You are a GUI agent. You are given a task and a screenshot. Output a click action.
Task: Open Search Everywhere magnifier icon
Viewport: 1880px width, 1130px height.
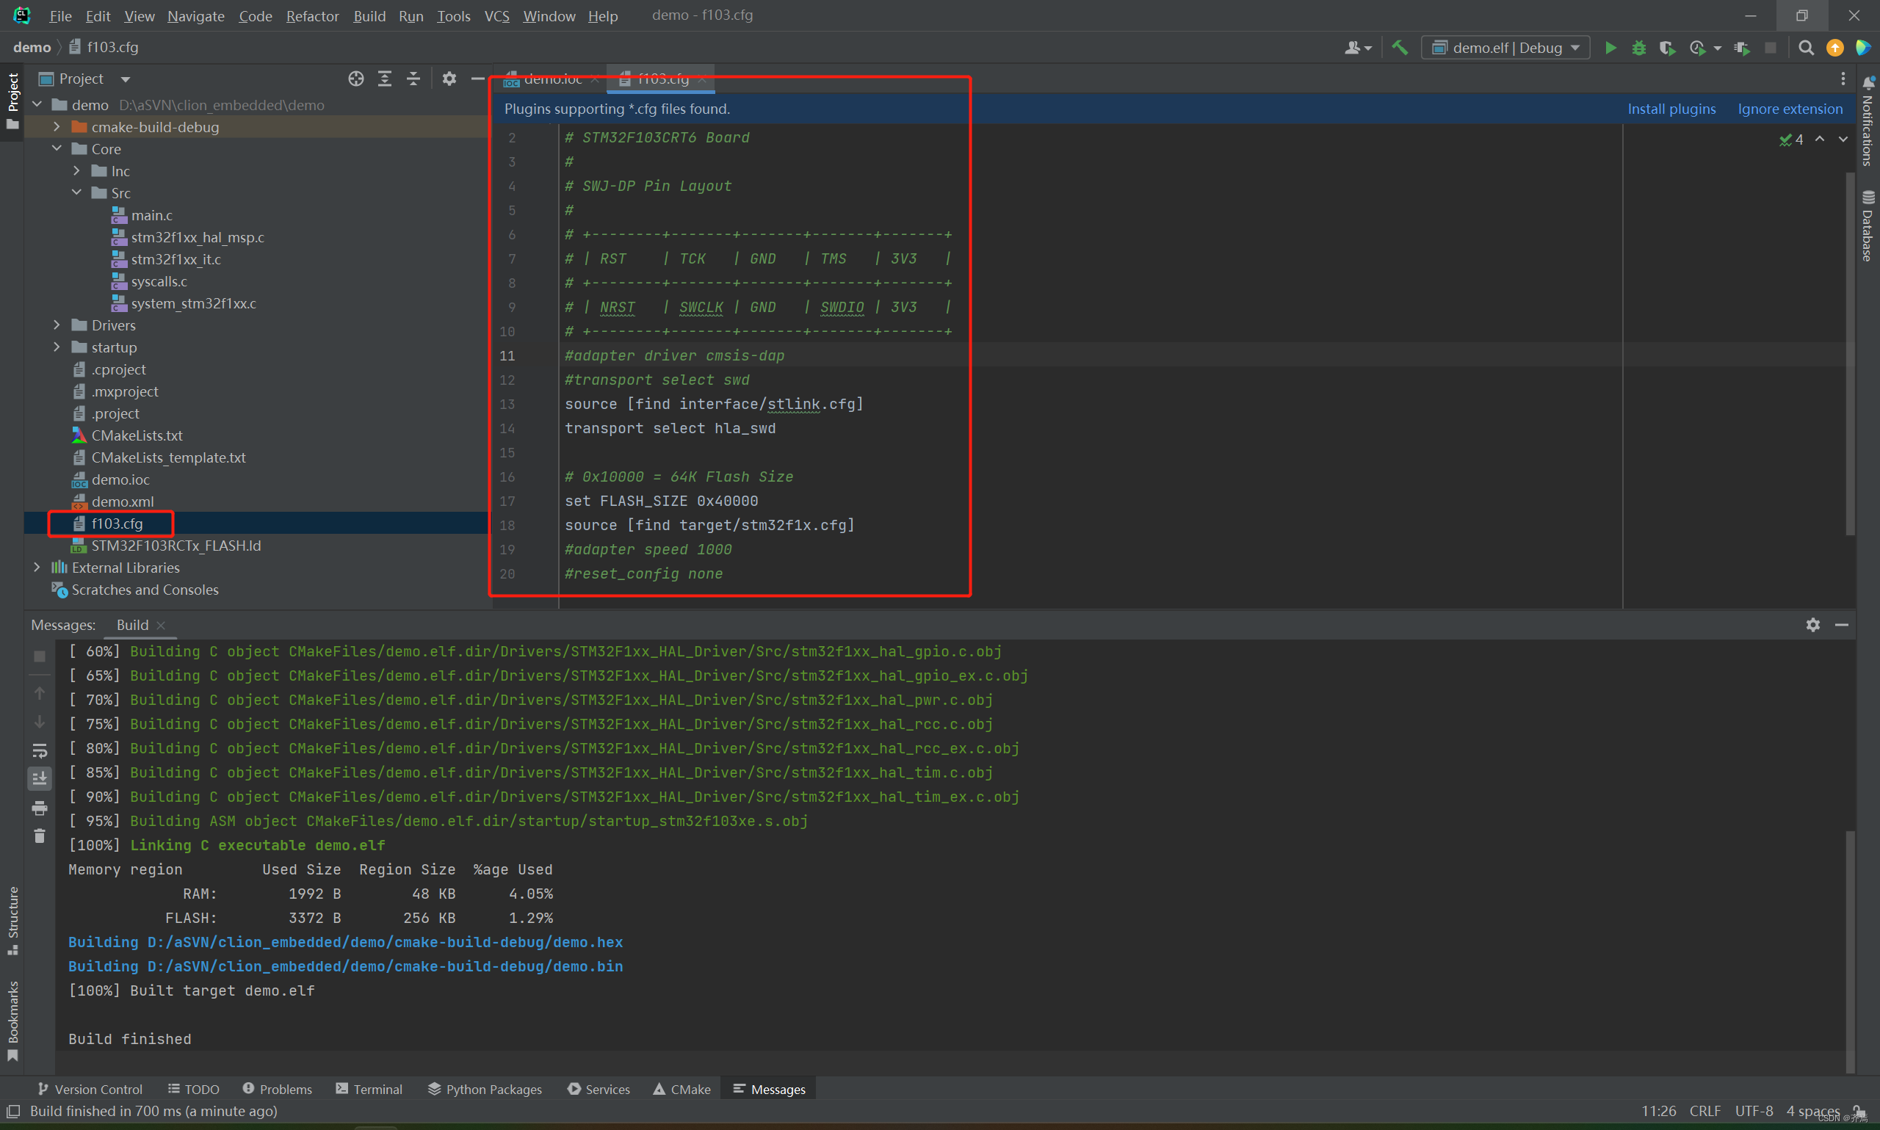coord(1805,48)
